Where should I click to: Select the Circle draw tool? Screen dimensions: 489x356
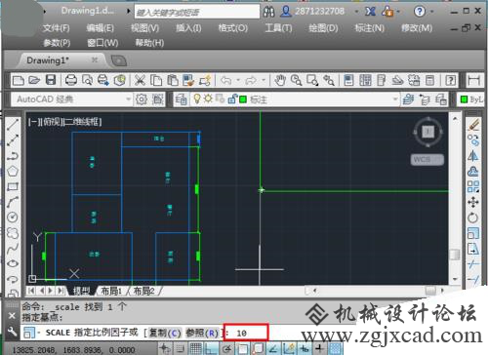pyautogui.click(x=13, y=218)
